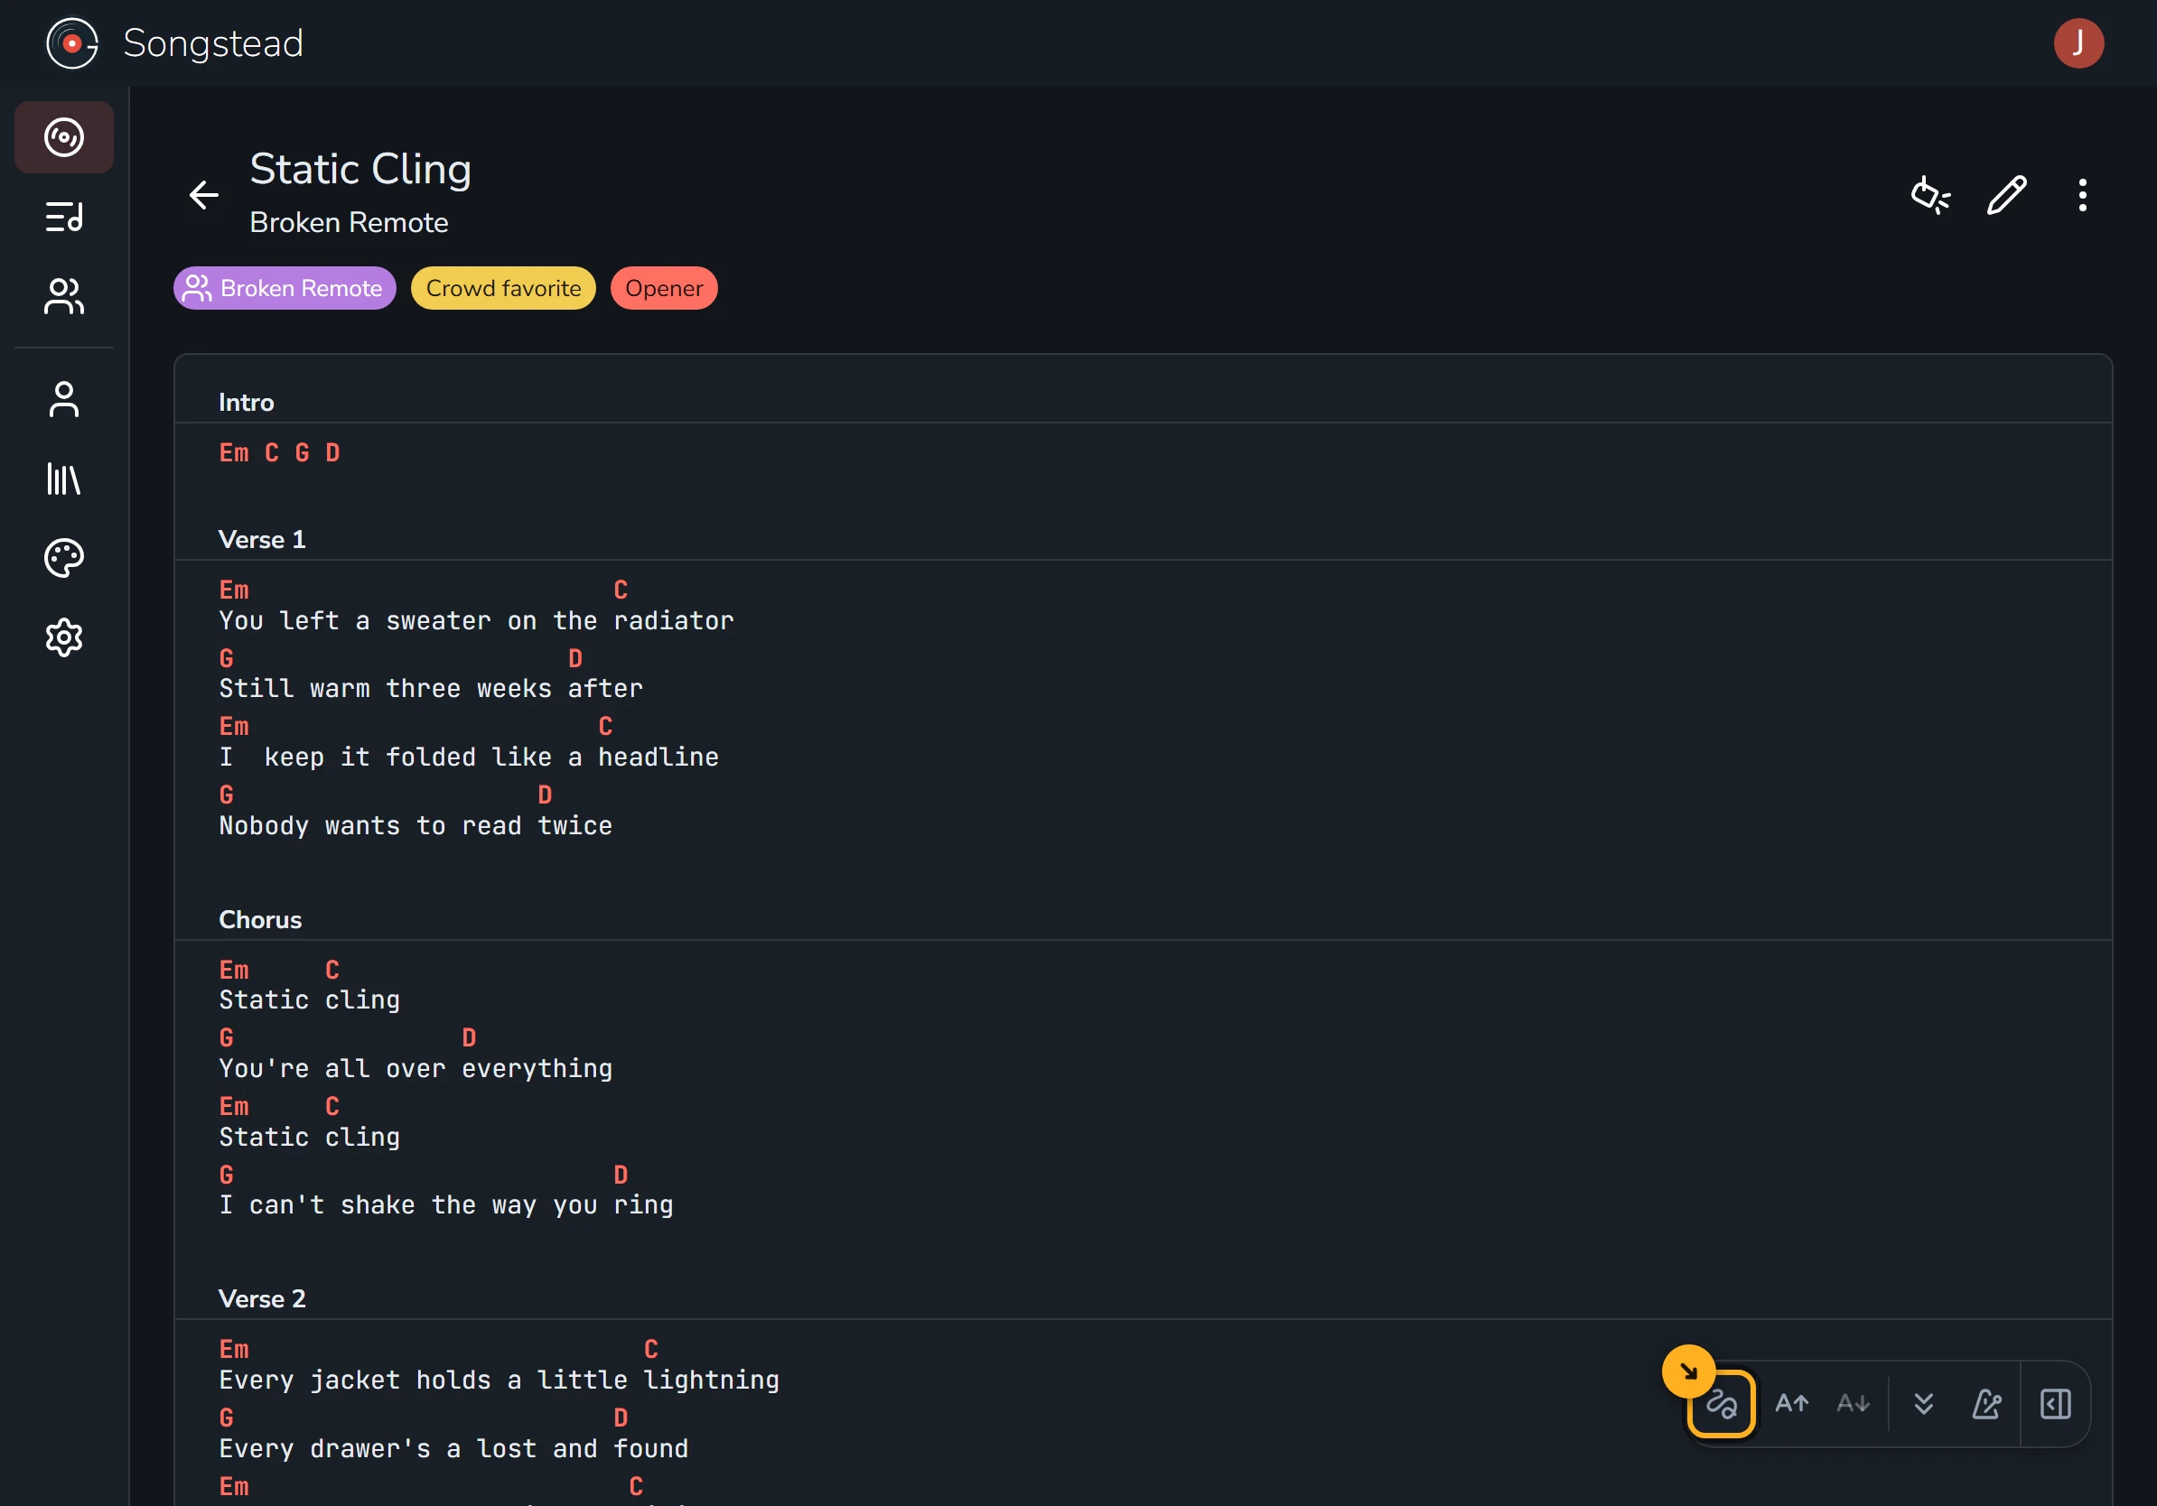Click the Songstead app title
Image resolution: width=2157 pixels, height=1506 pixels.
pos(213,43)
